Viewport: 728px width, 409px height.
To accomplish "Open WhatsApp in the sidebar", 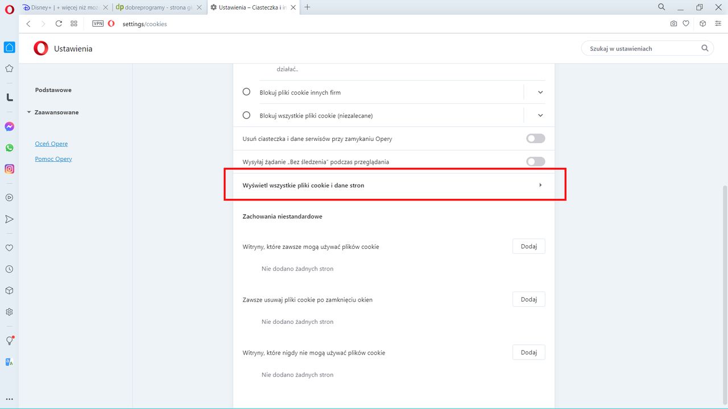I will [x=9, y=148].
